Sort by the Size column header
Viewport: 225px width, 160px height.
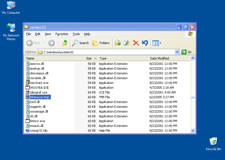click(x=86, y=58)
